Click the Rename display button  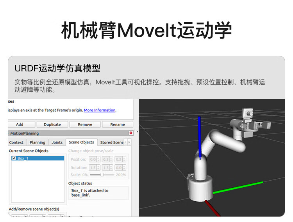click(118, 124)
